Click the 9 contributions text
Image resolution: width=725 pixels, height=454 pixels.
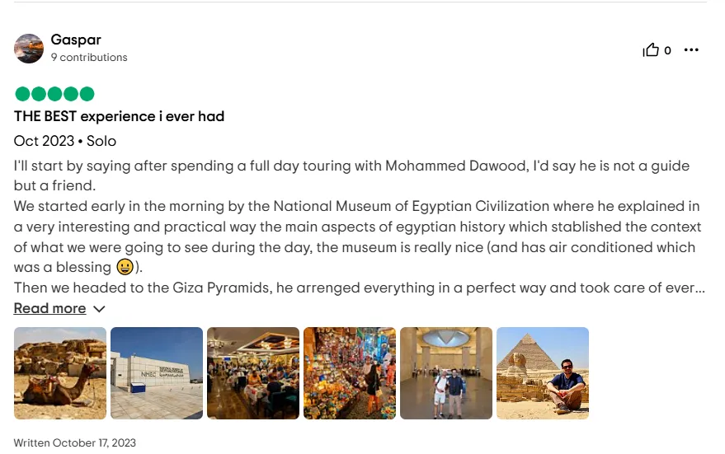(x=89, y=58)
